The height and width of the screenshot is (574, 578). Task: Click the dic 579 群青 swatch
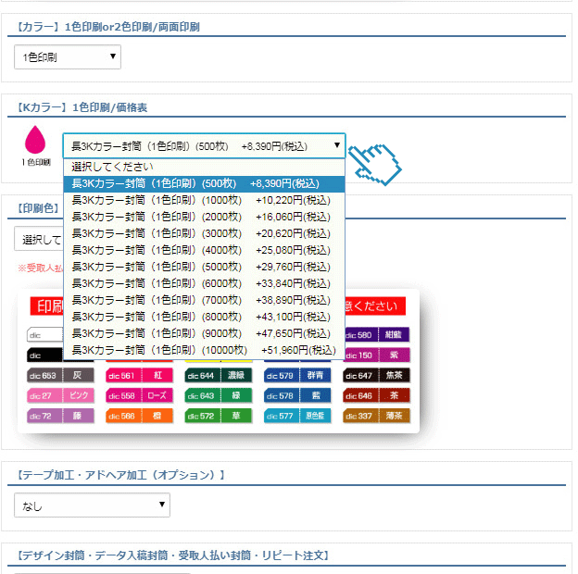[297, 376]
